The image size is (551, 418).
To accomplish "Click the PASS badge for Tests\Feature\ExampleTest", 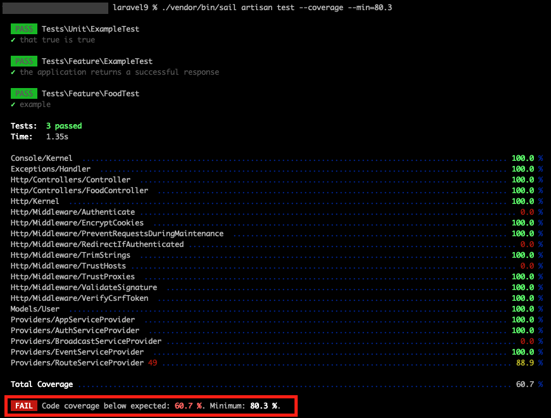I will pyautogui.click(x=24, y=61).
